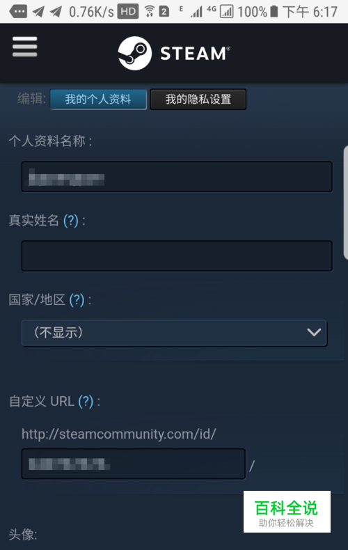The height and width of the screenshot is (550, 348).
Task: Switch to 我的个人资料 tab
Action: tap(98, 100)
